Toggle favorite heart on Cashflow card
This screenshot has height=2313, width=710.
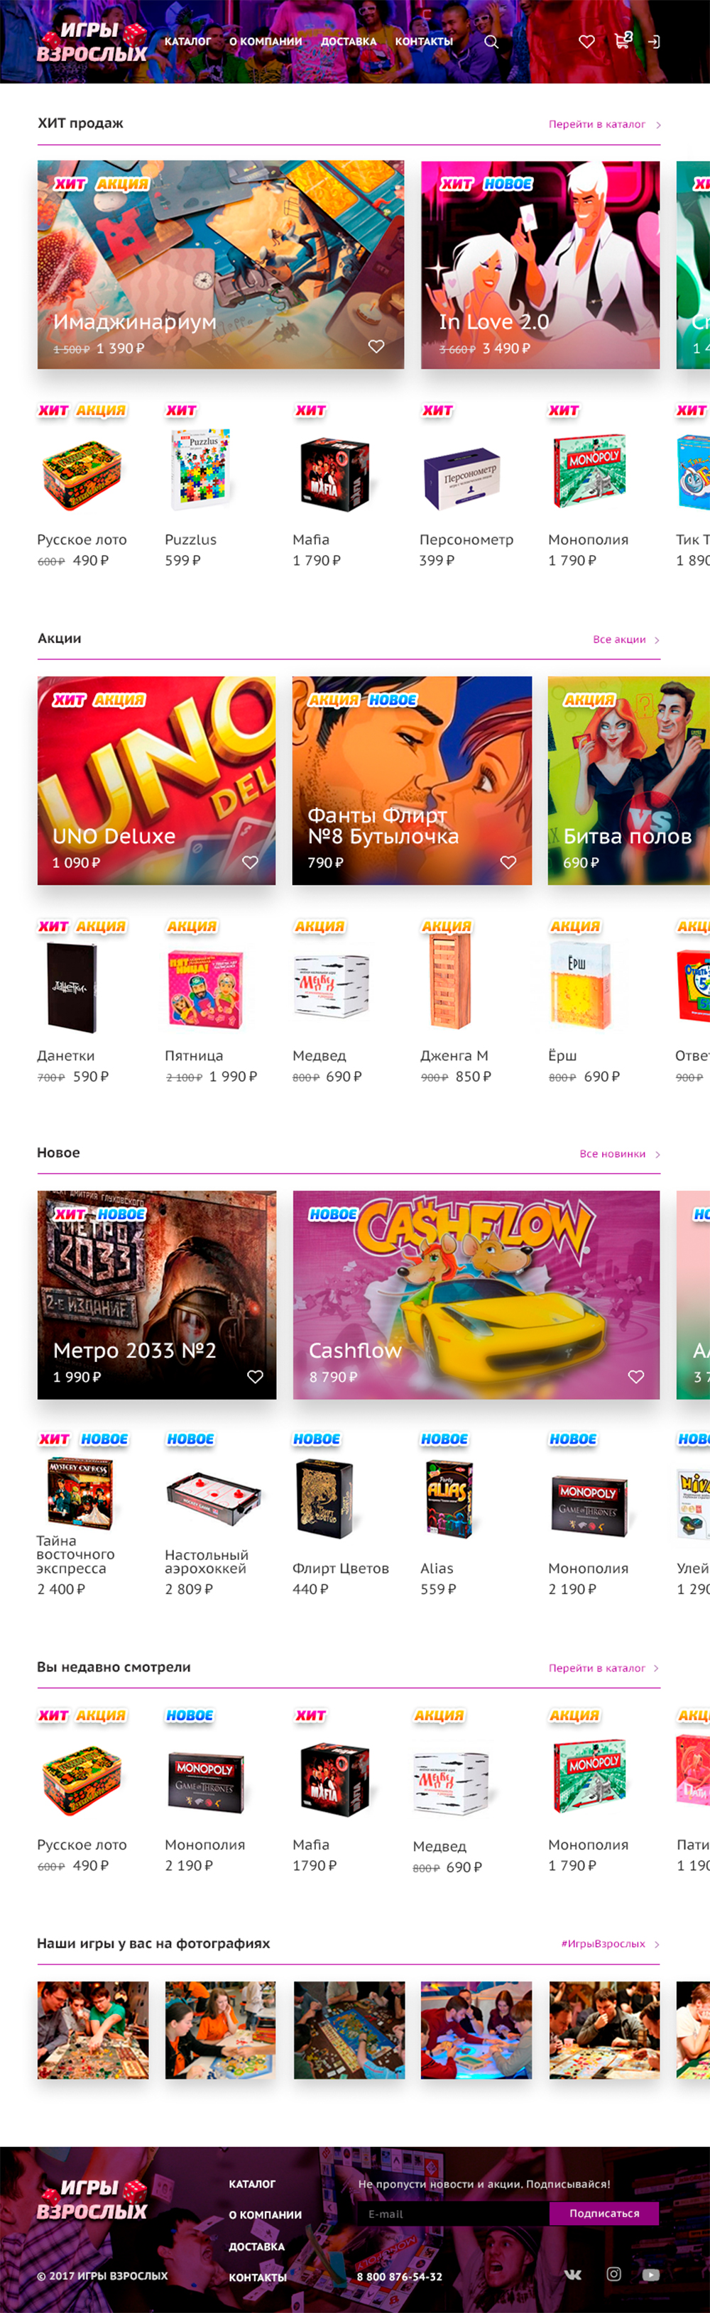click(636, 1376)
